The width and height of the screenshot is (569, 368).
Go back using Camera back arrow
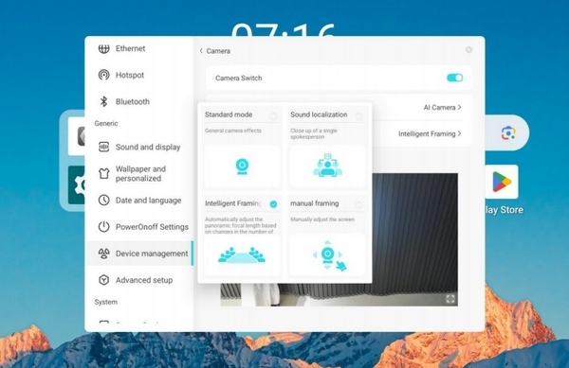click(201, 51)
